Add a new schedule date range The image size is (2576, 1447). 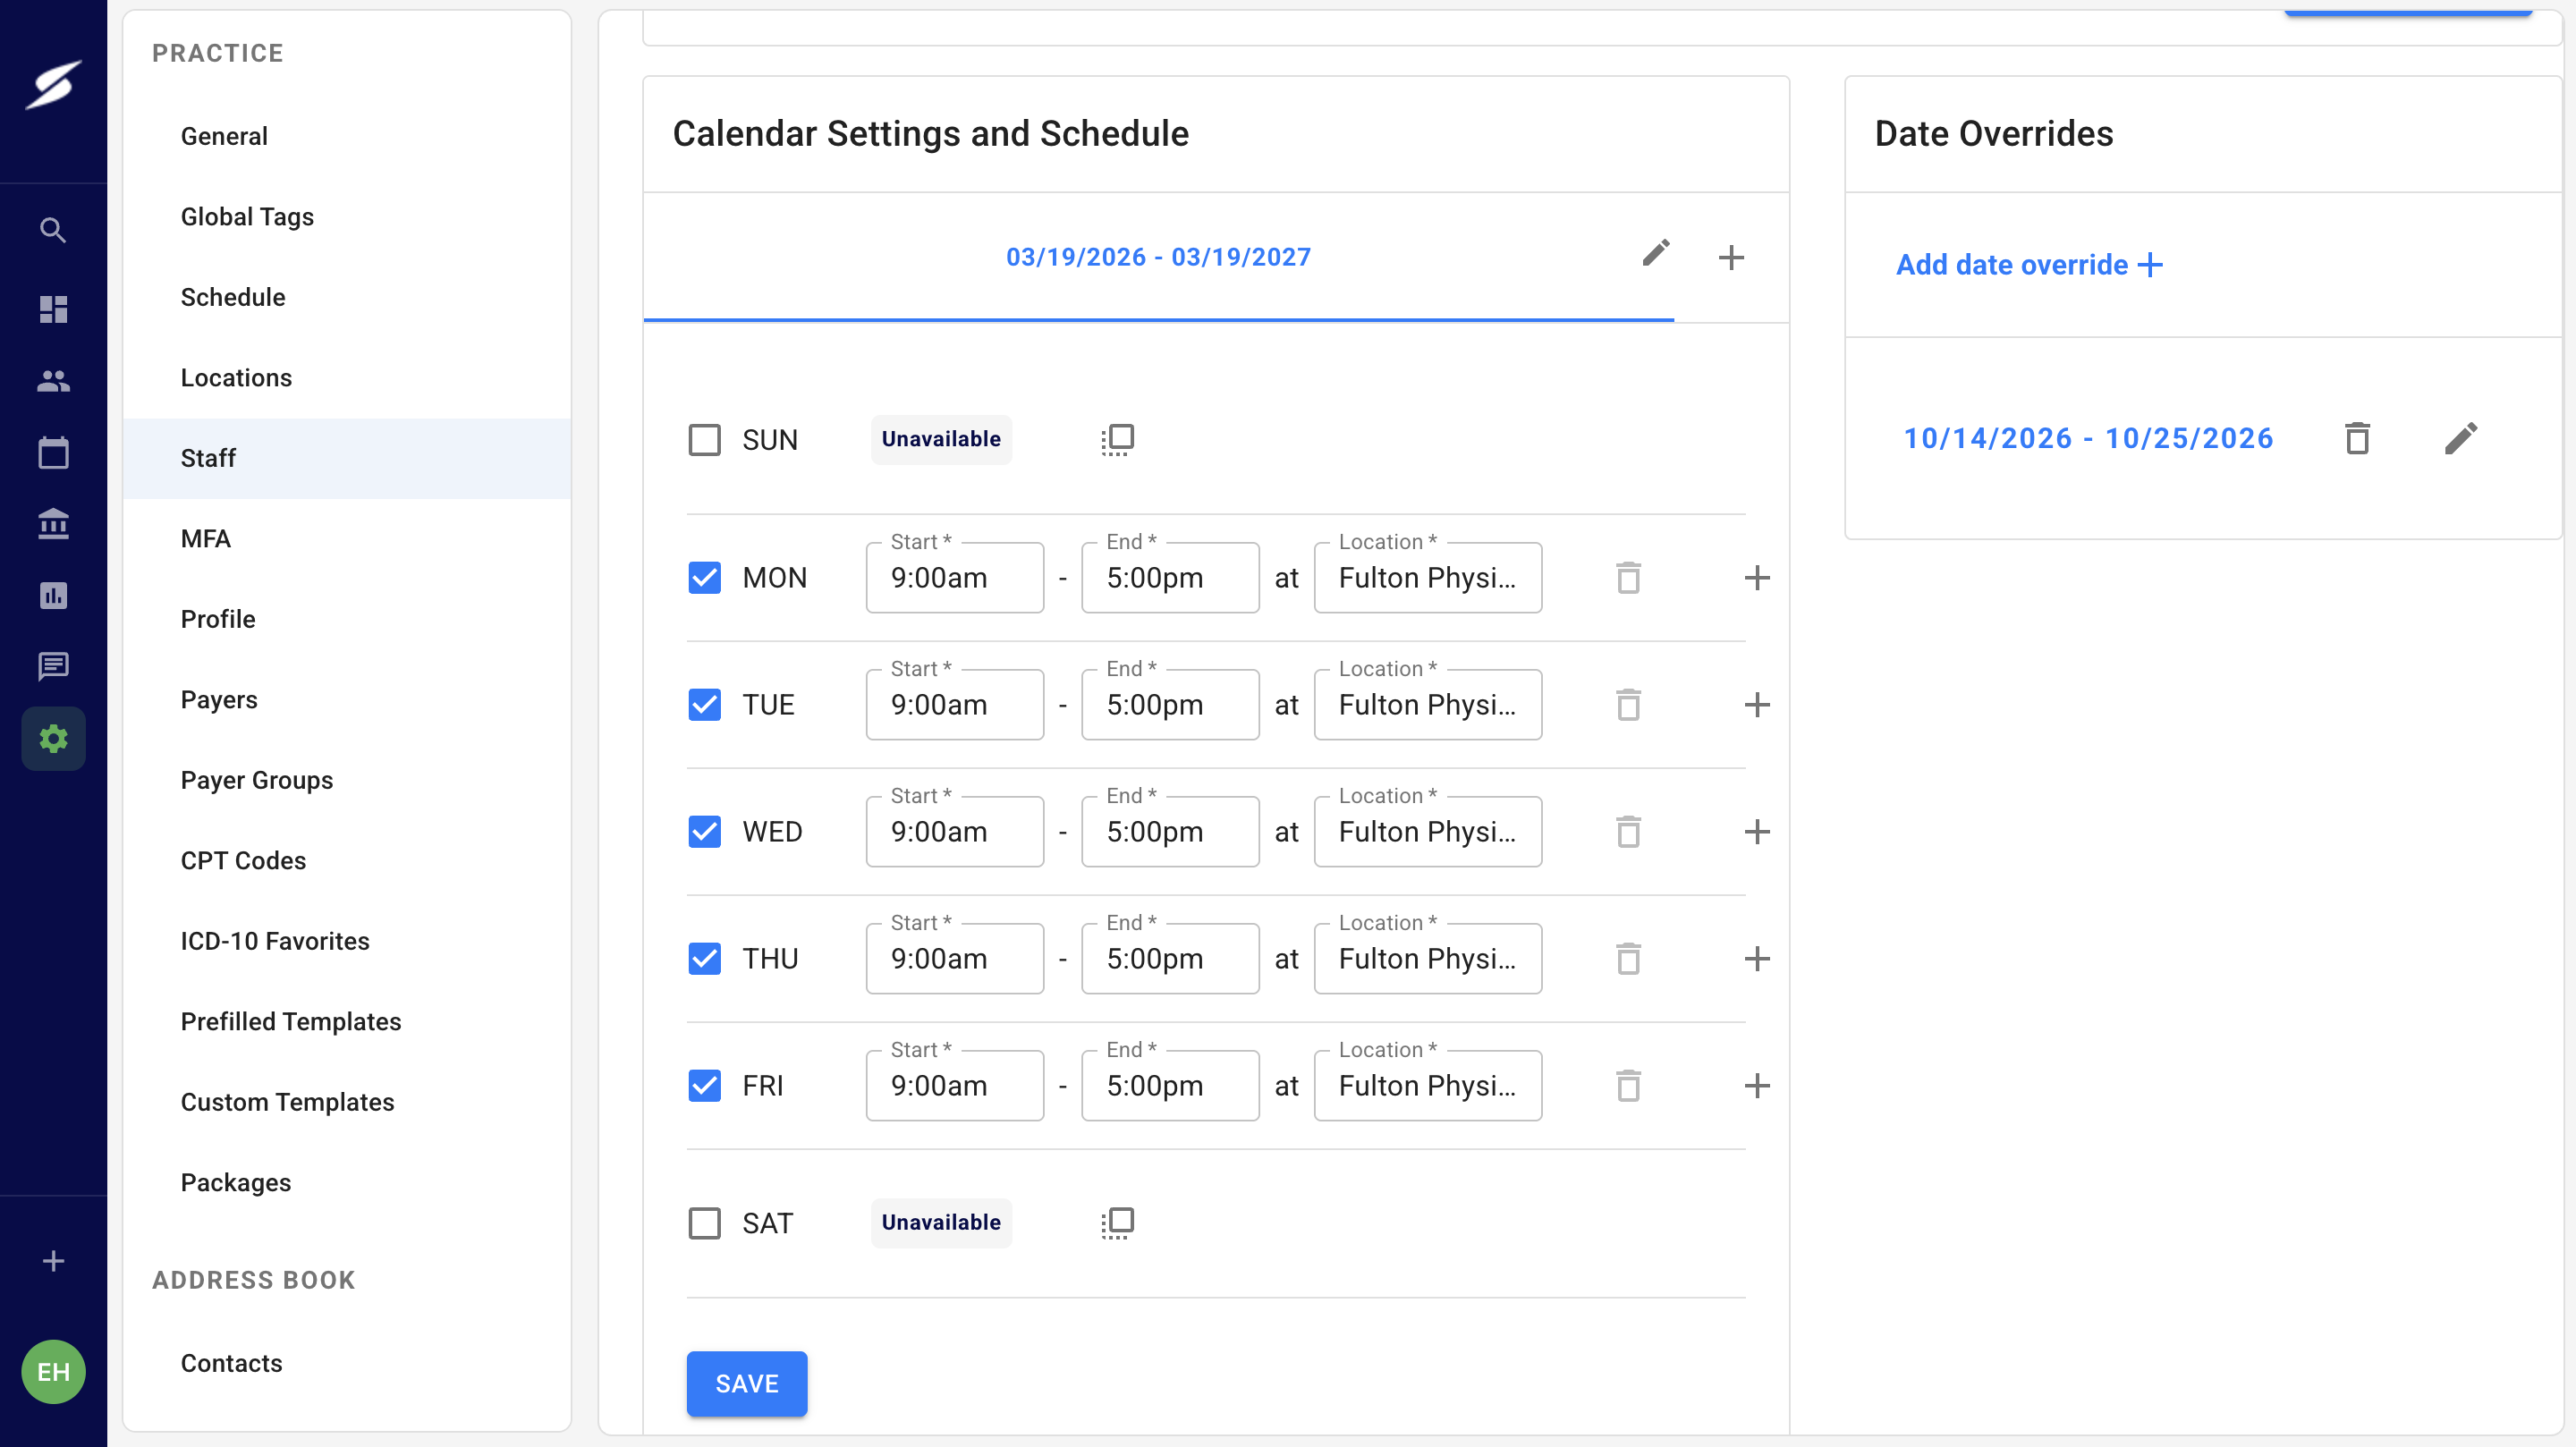pos(1731,257)
